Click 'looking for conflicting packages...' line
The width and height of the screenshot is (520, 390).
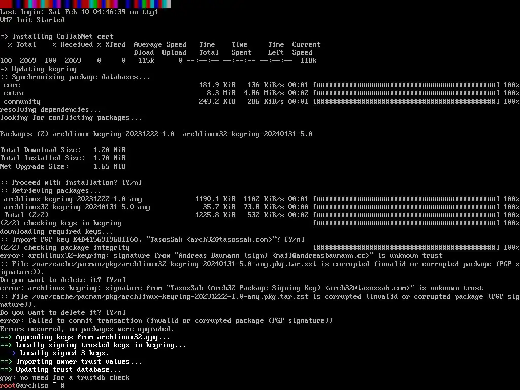(x=71, y=118)
